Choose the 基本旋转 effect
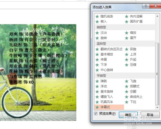This screenshot has height=129, width=161. tap(104, 92)
